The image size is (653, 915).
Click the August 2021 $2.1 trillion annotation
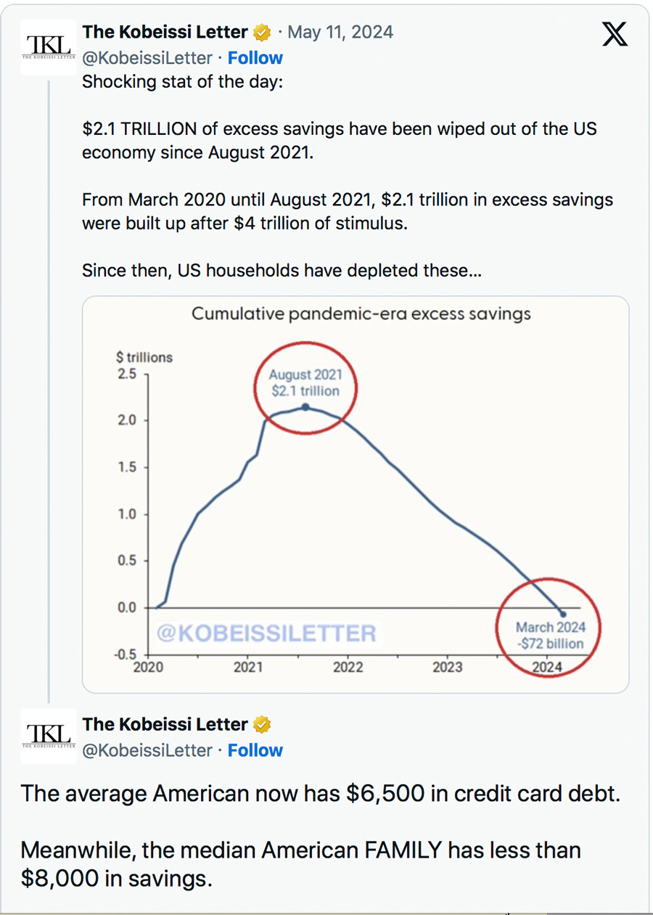point(304,383)
